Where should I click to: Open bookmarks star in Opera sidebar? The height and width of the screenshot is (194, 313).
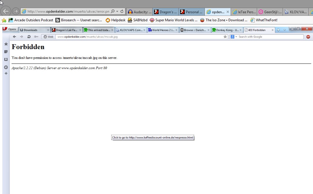6,44
